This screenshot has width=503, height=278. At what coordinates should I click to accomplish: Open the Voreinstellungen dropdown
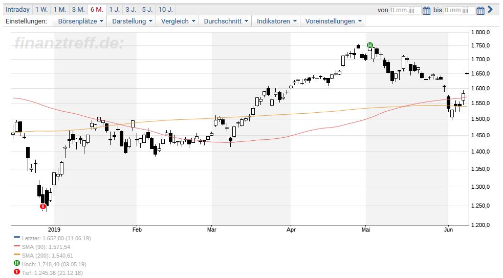pyautogui.click(x=333, y=21)
